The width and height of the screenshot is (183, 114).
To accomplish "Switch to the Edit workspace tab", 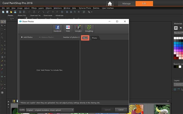I will [x=144, y=4].
